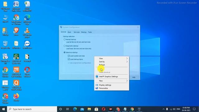The height and width of the screenshot is (112, 199).
Task: Select the Personal folder desktop icon
Action: coord(27,58)
